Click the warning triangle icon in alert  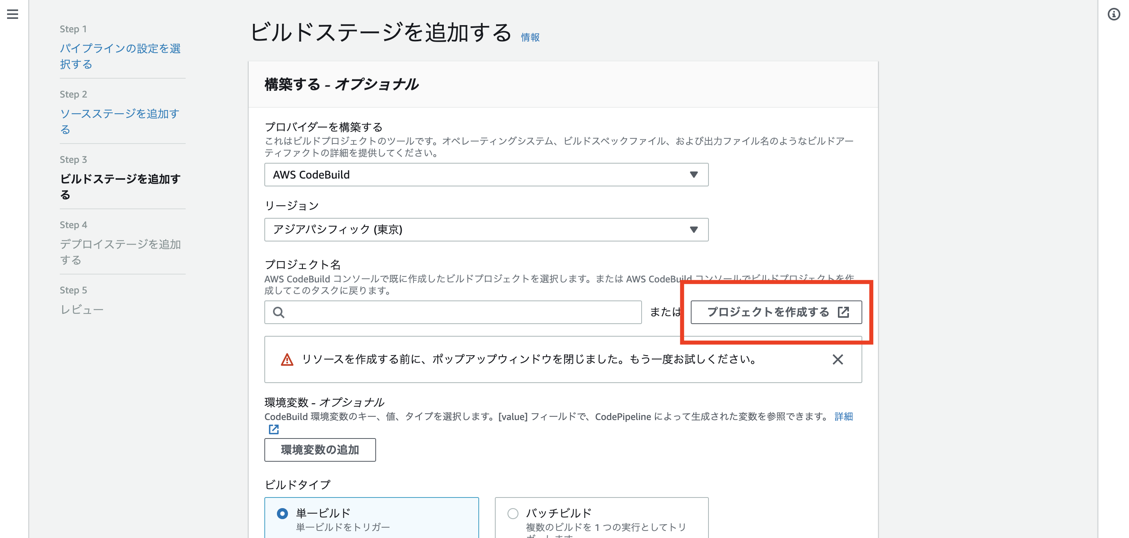(x=287, y=360)
